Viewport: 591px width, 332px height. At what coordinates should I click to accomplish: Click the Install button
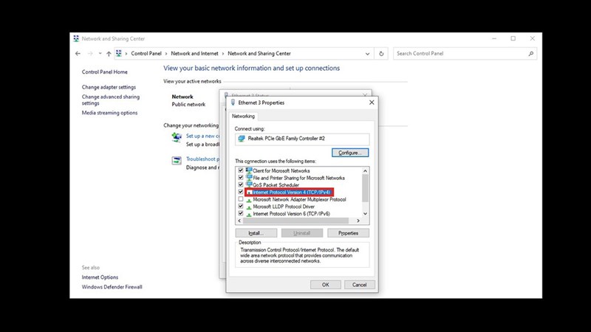(256, 233)
